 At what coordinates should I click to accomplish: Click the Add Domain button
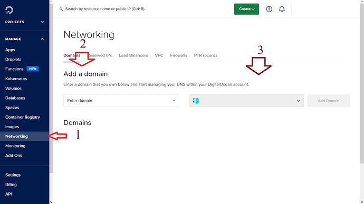point(329,101)
